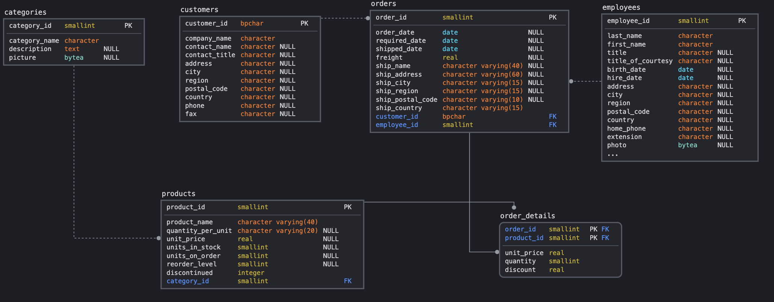Image resolution: width=774 pixels, height=302 pixels.
Task: Click the customers table header label
Action: tap(199, 10)
